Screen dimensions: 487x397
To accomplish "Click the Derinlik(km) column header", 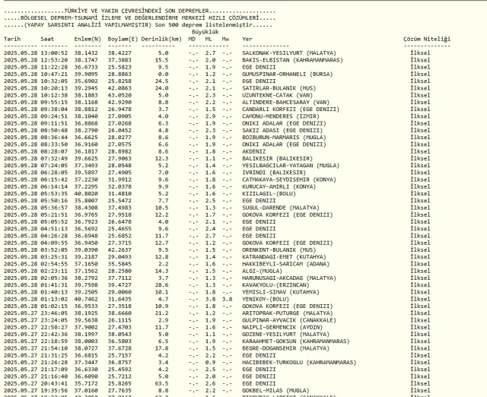I will click(x=161, y=39).
